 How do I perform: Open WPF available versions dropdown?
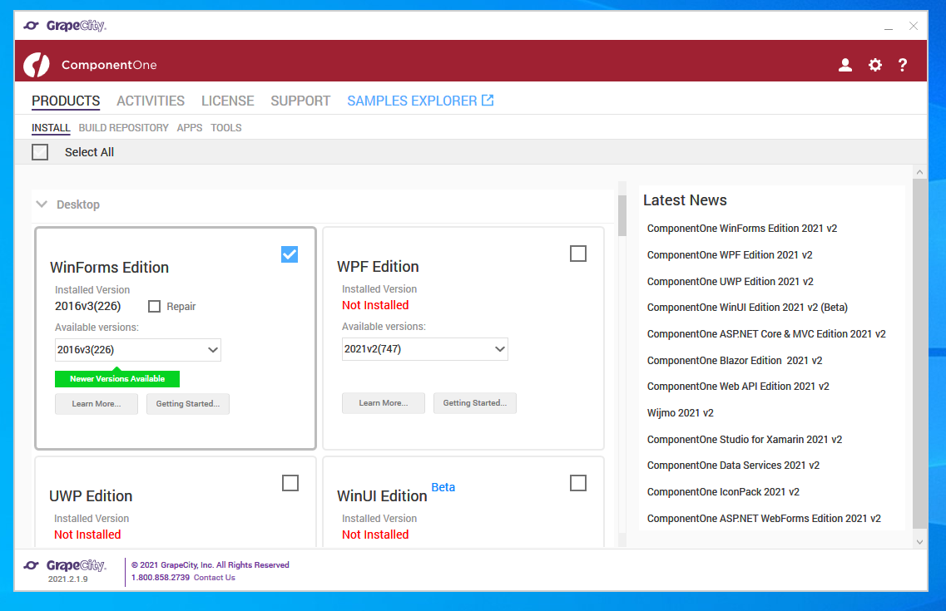click(x=424, y=349)
